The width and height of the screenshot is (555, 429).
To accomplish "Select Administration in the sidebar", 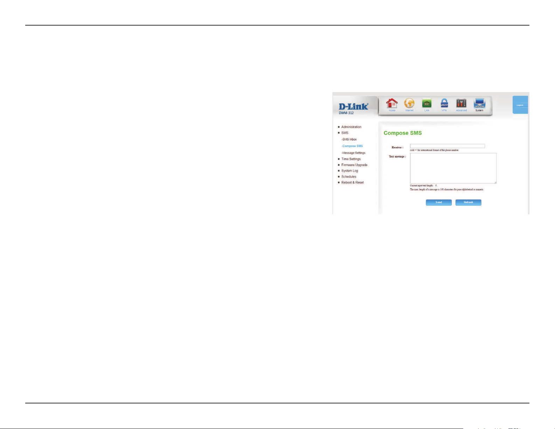I will 351,127.
